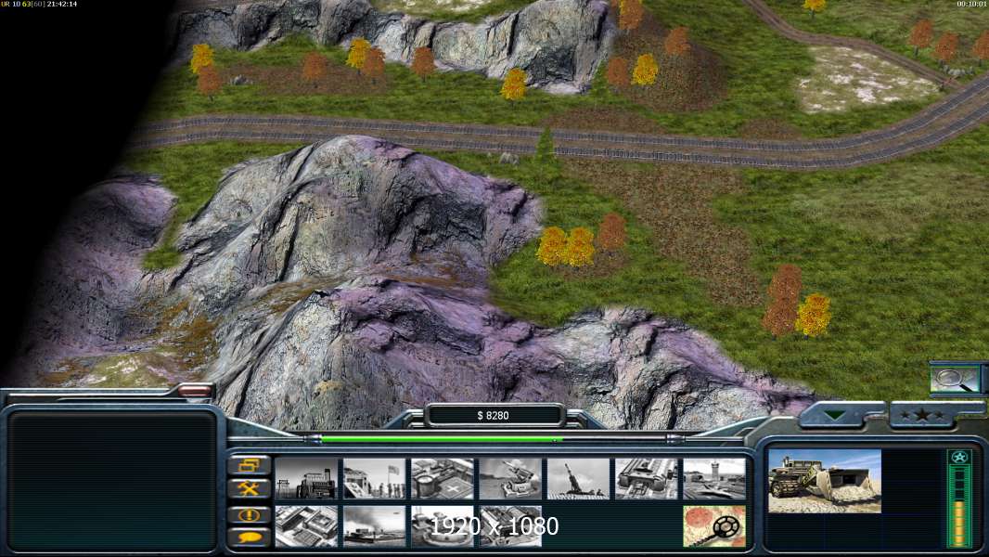The width and height of the screenshot is (989, 557).
Task: Build a Fire Base artillery gun
Action: (578, 478)
